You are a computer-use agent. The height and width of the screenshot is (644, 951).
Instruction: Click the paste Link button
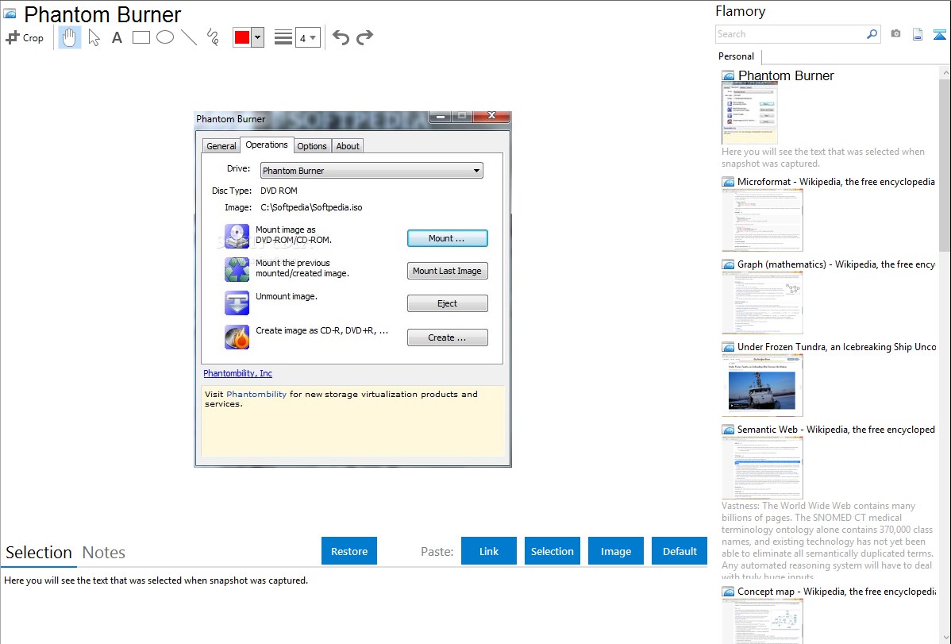pyautogui.click(x=489, y=551)
